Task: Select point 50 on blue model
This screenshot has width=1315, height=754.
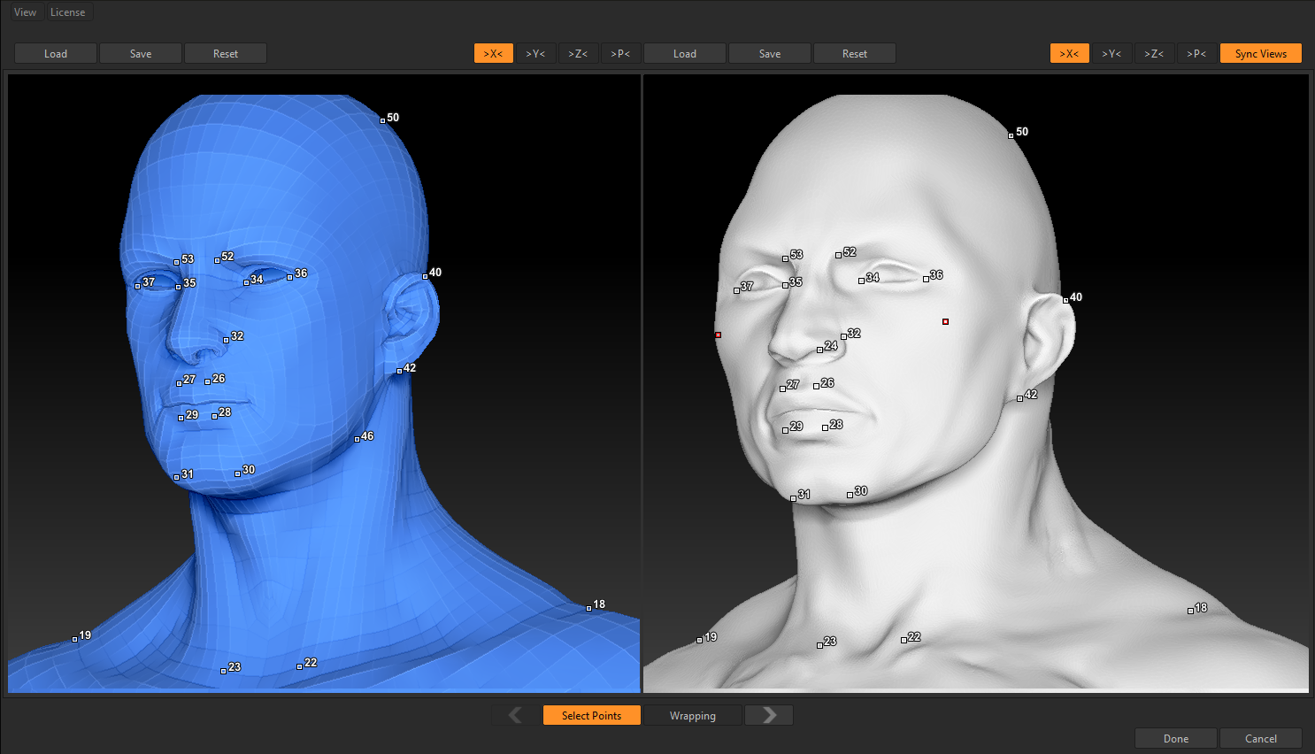Action: [x=383, y=120]
